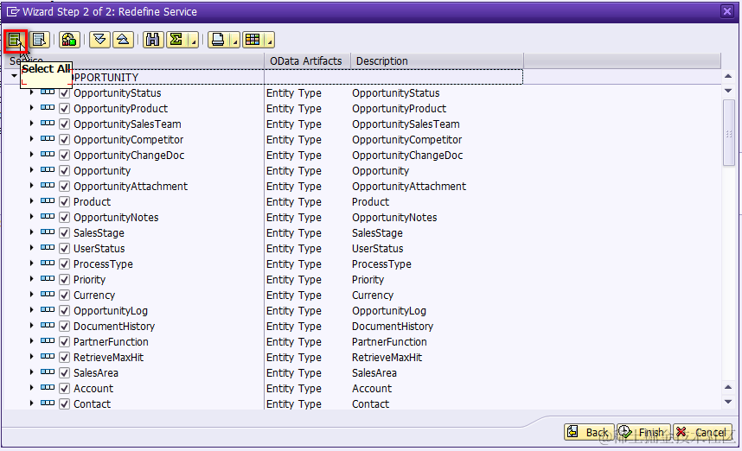
Task: Open the layout grid dropdown arrow
Action: click(269, 41)
